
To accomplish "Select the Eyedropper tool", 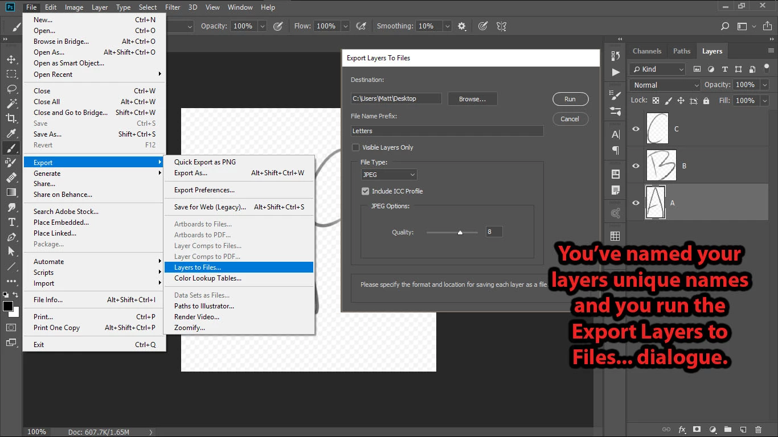I will 11,133.
